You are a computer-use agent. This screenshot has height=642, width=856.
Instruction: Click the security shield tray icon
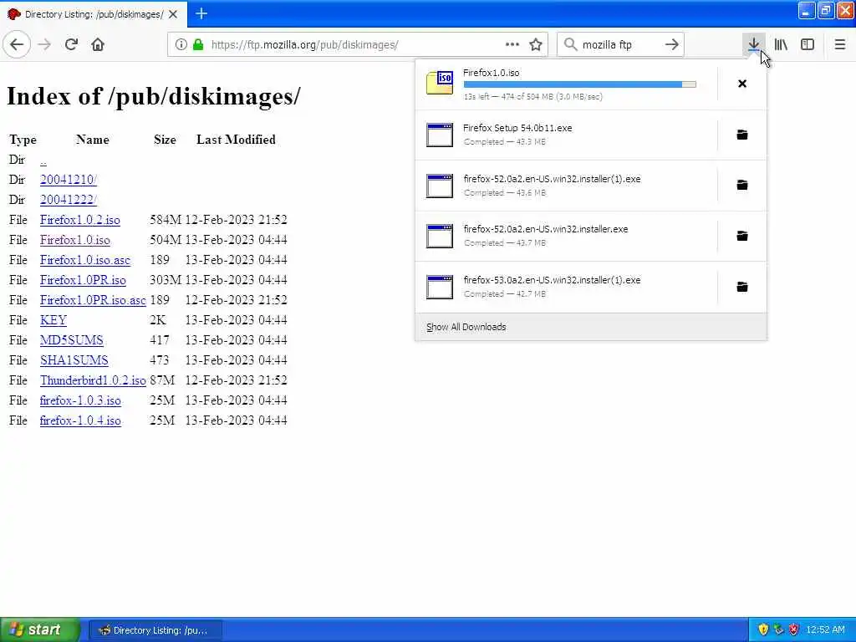click(763, 630)
